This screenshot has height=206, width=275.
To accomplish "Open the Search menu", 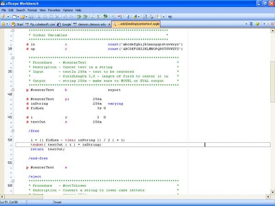I will (x=21, y=10).
